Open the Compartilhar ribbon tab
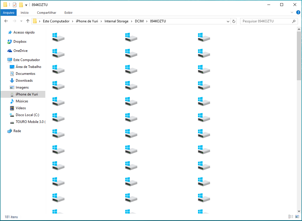This screenshot has height=221, width=302. 46,13
